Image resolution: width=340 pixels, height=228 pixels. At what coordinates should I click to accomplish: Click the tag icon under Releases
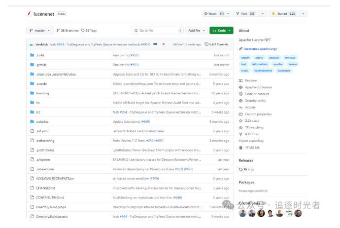[x=240, y=169]
